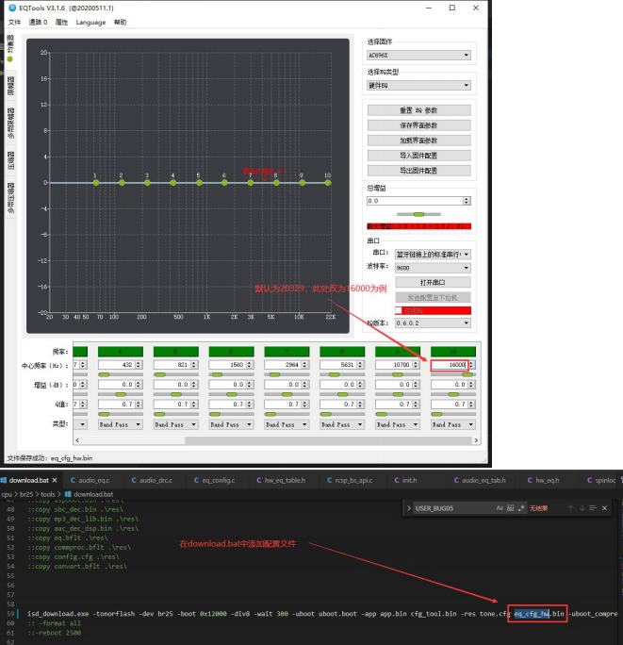
Task: Click the 导出固件配置 button
Action: 418,171
